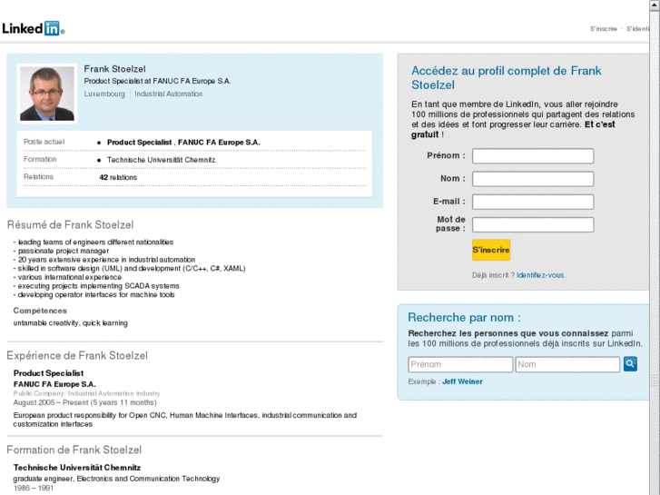Image resolution: width=660 pixels, height=495 pixels.
Task: Click the vertical scrollbar up arrow
Action: point(655,5)
